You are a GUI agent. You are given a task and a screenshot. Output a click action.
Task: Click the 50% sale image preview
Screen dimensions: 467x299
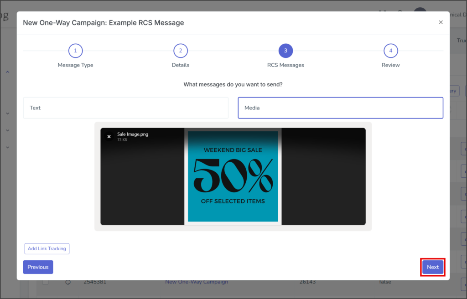(x=233, y=176)
